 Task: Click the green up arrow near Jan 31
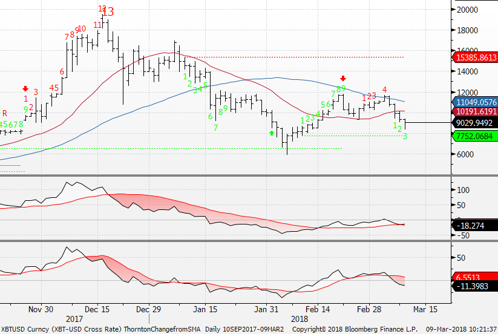[272, 133]
